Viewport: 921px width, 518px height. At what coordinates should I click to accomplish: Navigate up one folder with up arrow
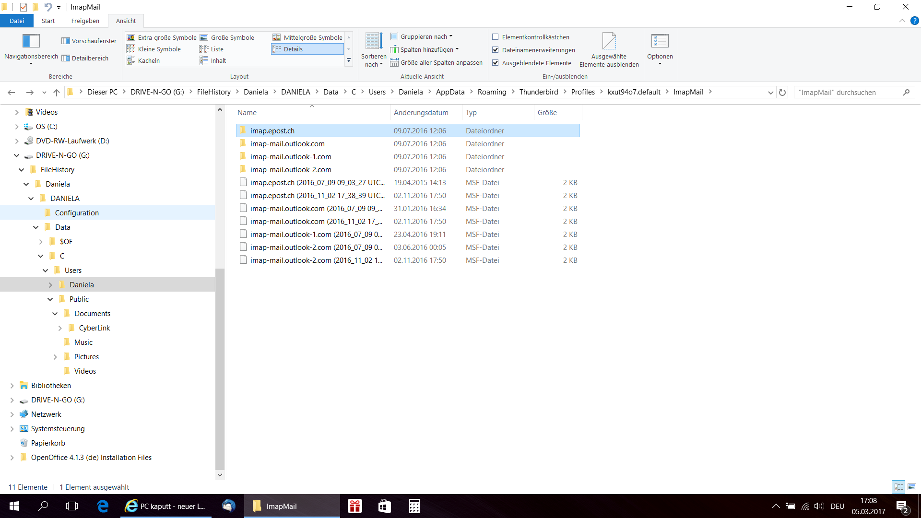click(x=57, y=93)
